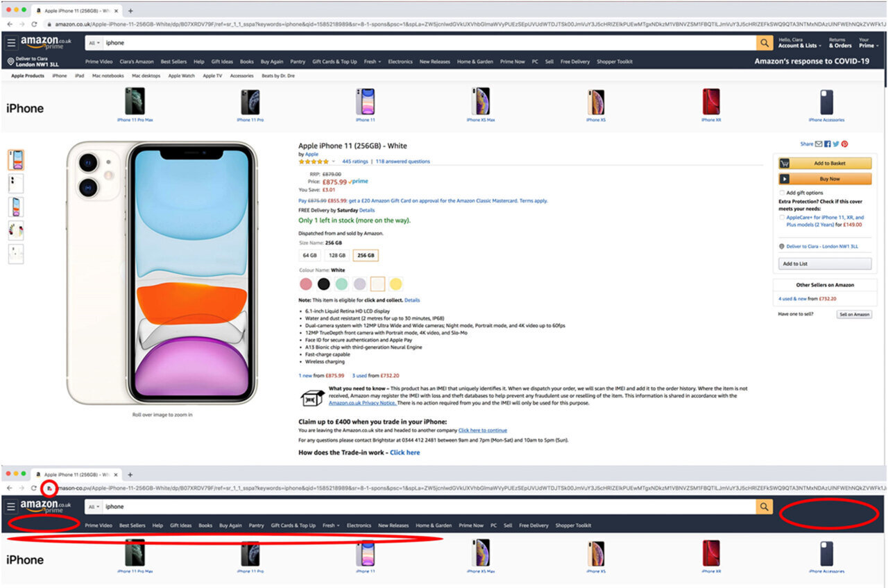888x588 pixels.
Task: Select first product thumbnail beside main image
Action: [16, 160]
